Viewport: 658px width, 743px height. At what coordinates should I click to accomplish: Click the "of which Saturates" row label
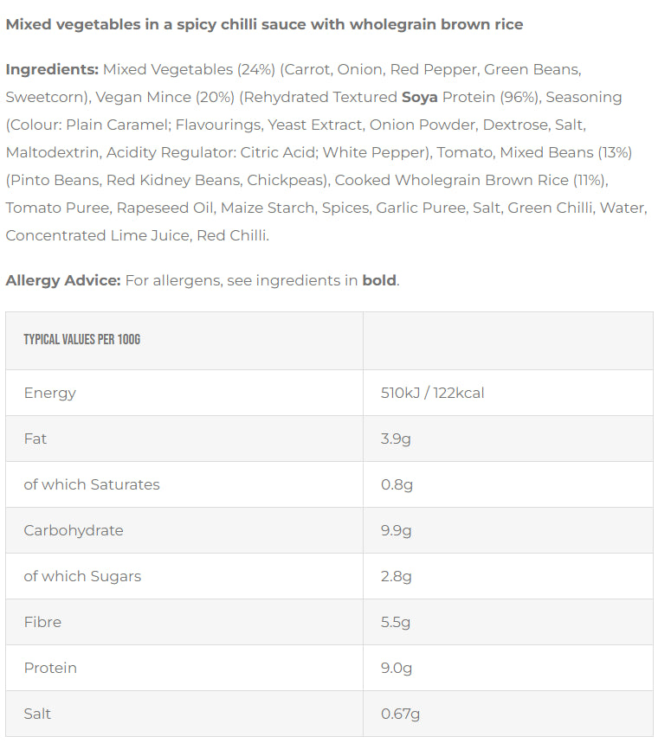point(92,484)
